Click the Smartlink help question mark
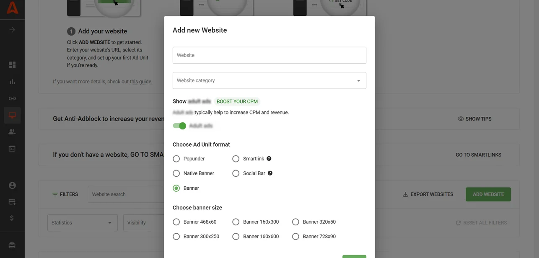Screen dimensions: 539x258 pos(269,159)
